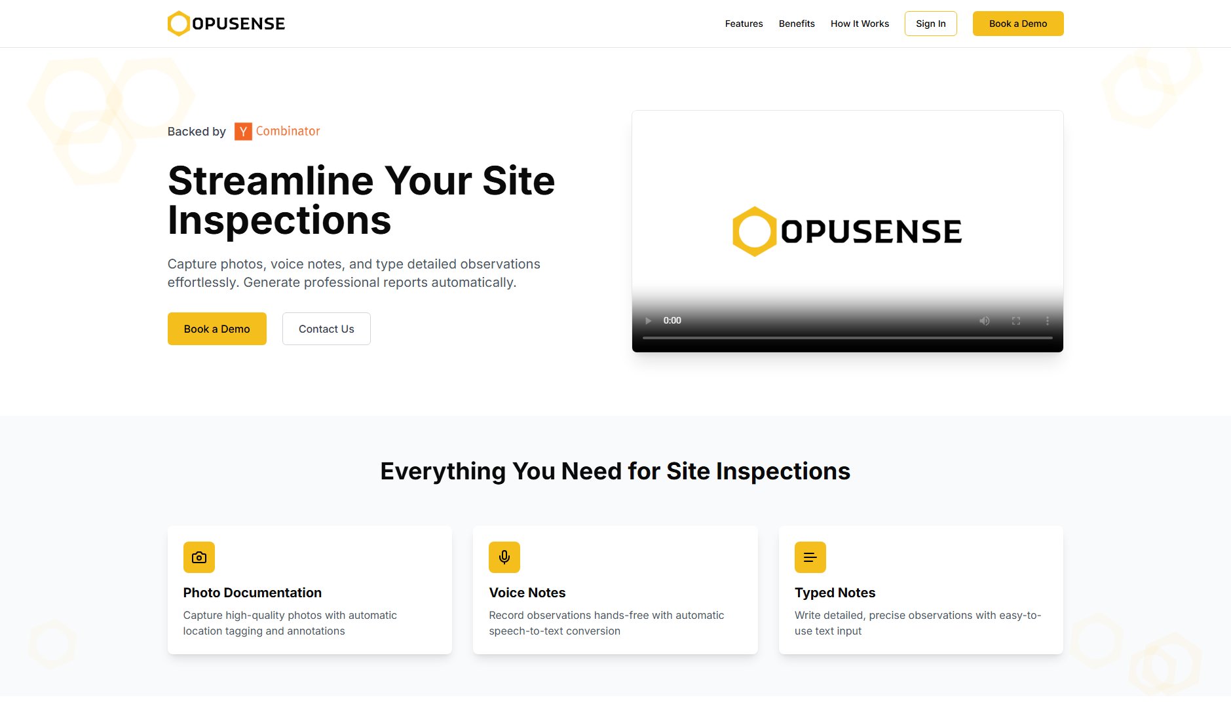Click the Voice Notes feature card
The image size is (1231, 723).
pyautogui.click(x=615, y=589)
